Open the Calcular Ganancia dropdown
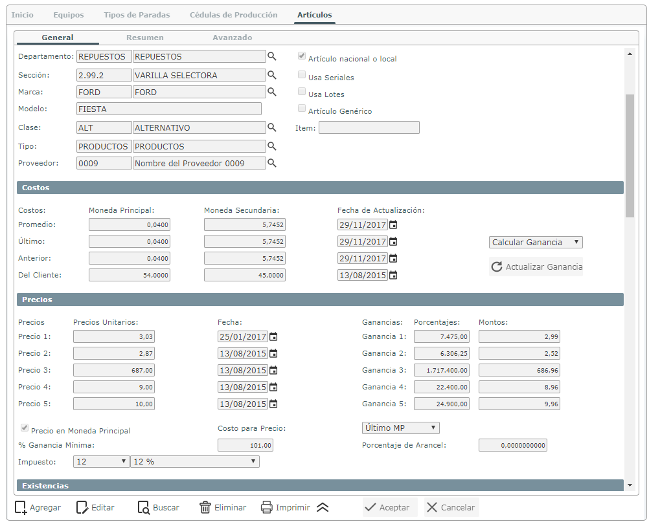This screenshot has width=649, height=524. (536, 242)
